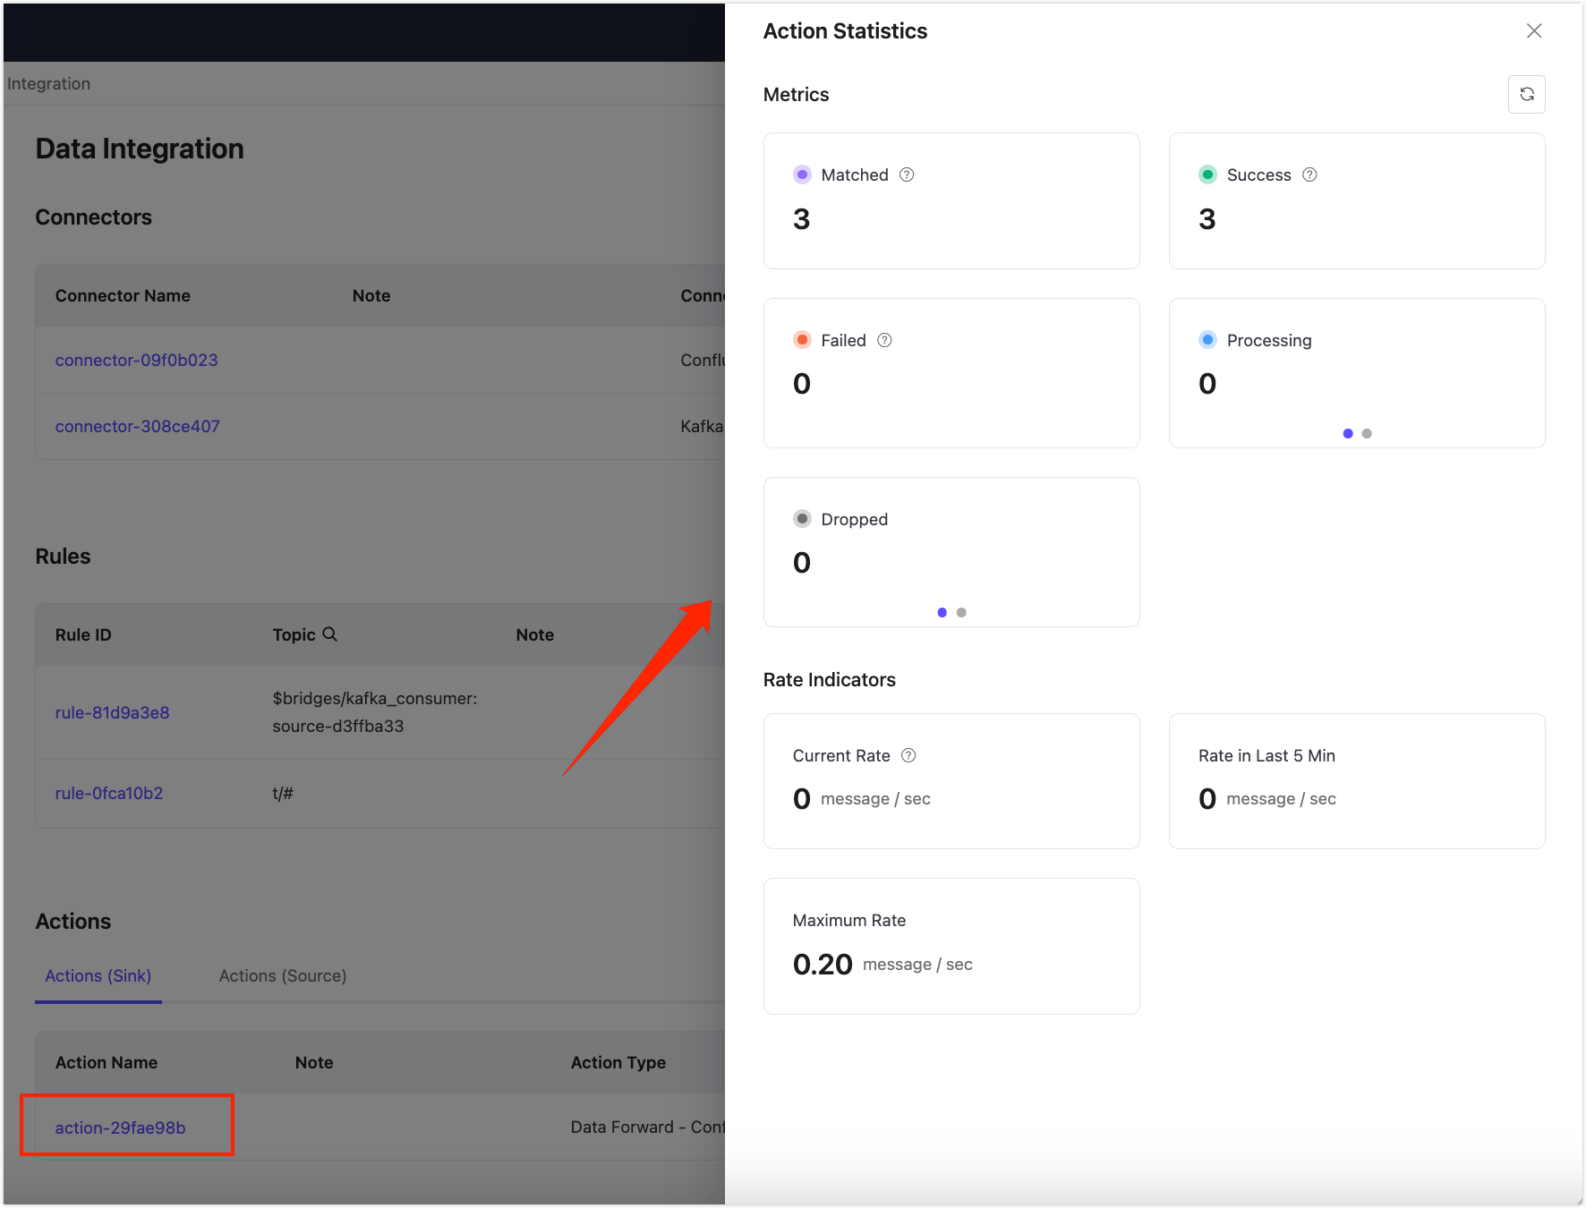Select first pagination dot in Dropped card
The width and height of the screenshot is (1586, 1208).
(x=942, y=613)
